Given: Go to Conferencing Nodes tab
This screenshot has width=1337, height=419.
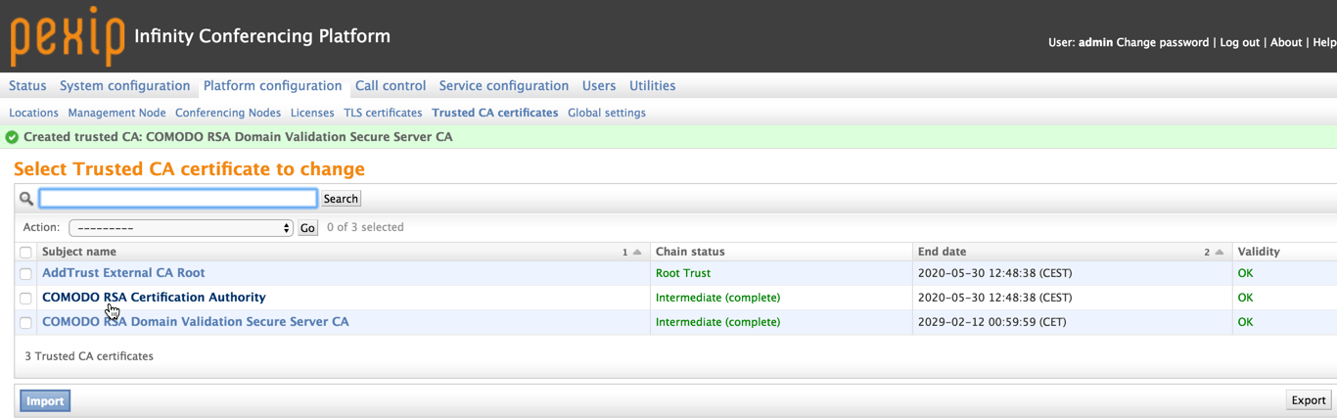Looking at the screenshot, I should 228,113.
